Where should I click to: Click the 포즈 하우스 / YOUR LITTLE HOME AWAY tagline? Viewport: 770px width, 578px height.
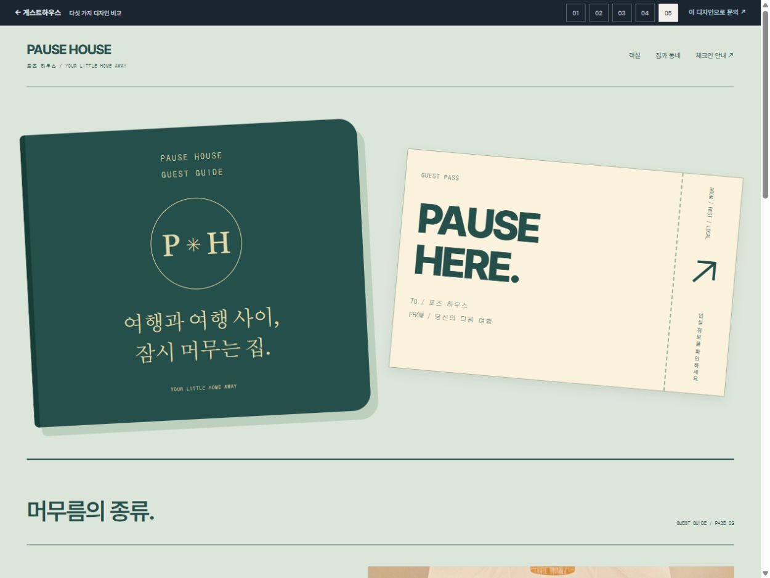[x=76, y=66]
